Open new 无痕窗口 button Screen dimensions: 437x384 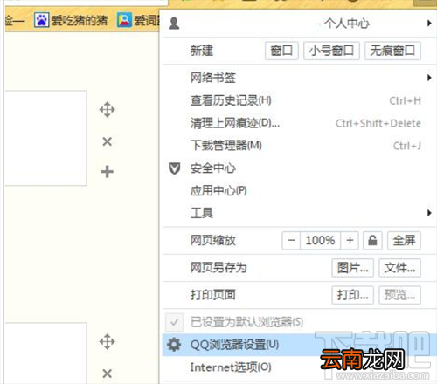tap(392, 51)
